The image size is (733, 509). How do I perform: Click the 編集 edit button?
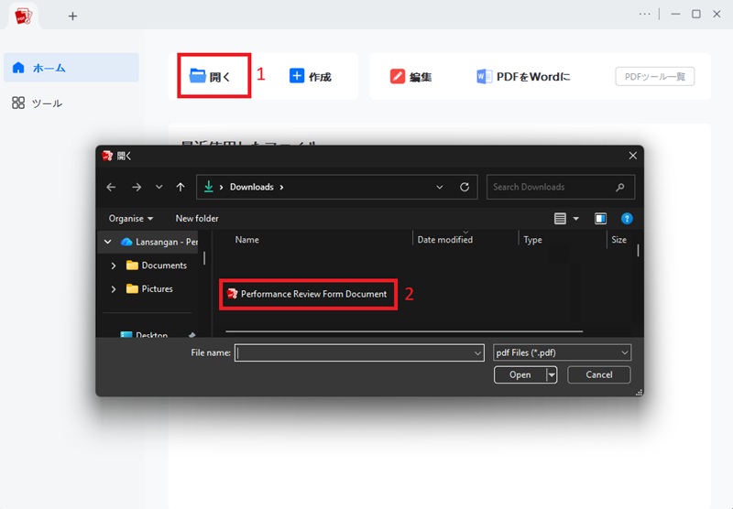pyautogui.click(x=410, y=77)
